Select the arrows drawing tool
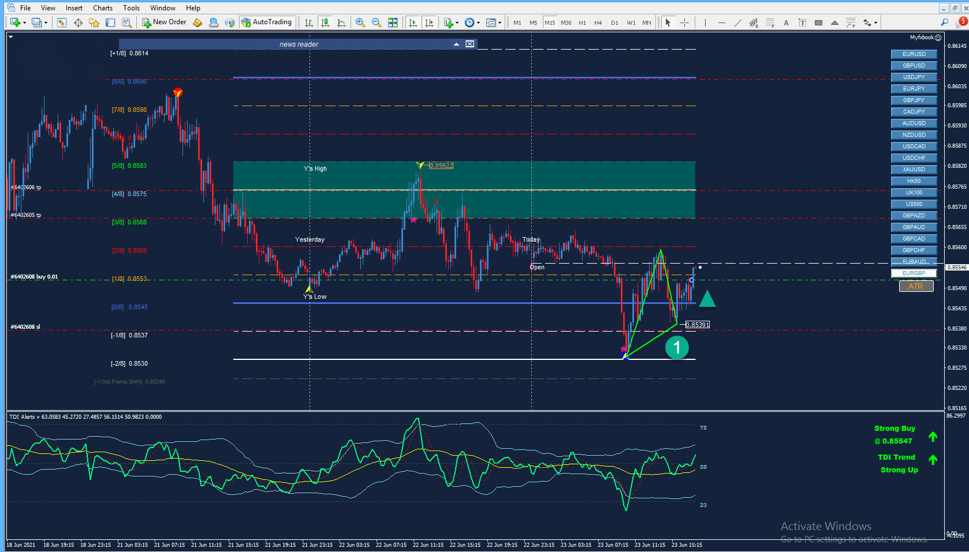This screenshot has height=552, width=969. click(x=867, y=22)
